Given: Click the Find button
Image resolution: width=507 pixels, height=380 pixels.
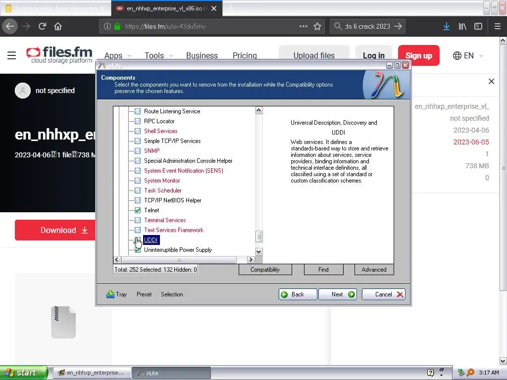Looking at the screenshot, I should pos(323,270).
